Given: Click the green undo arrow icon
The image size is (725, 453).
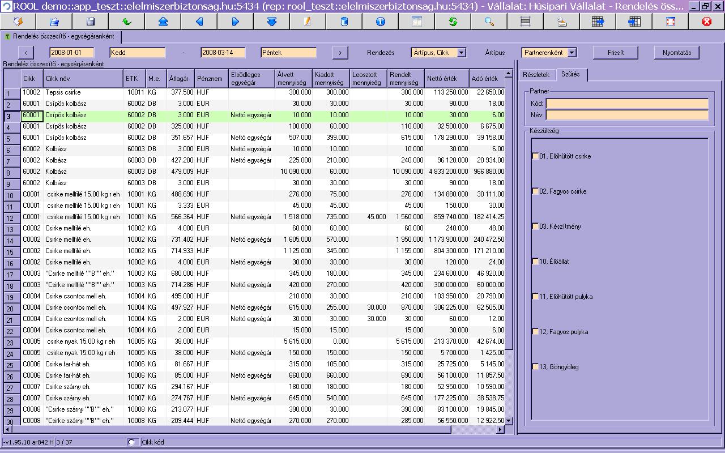Looking at the screenshot, I should (x=126, y=22).
